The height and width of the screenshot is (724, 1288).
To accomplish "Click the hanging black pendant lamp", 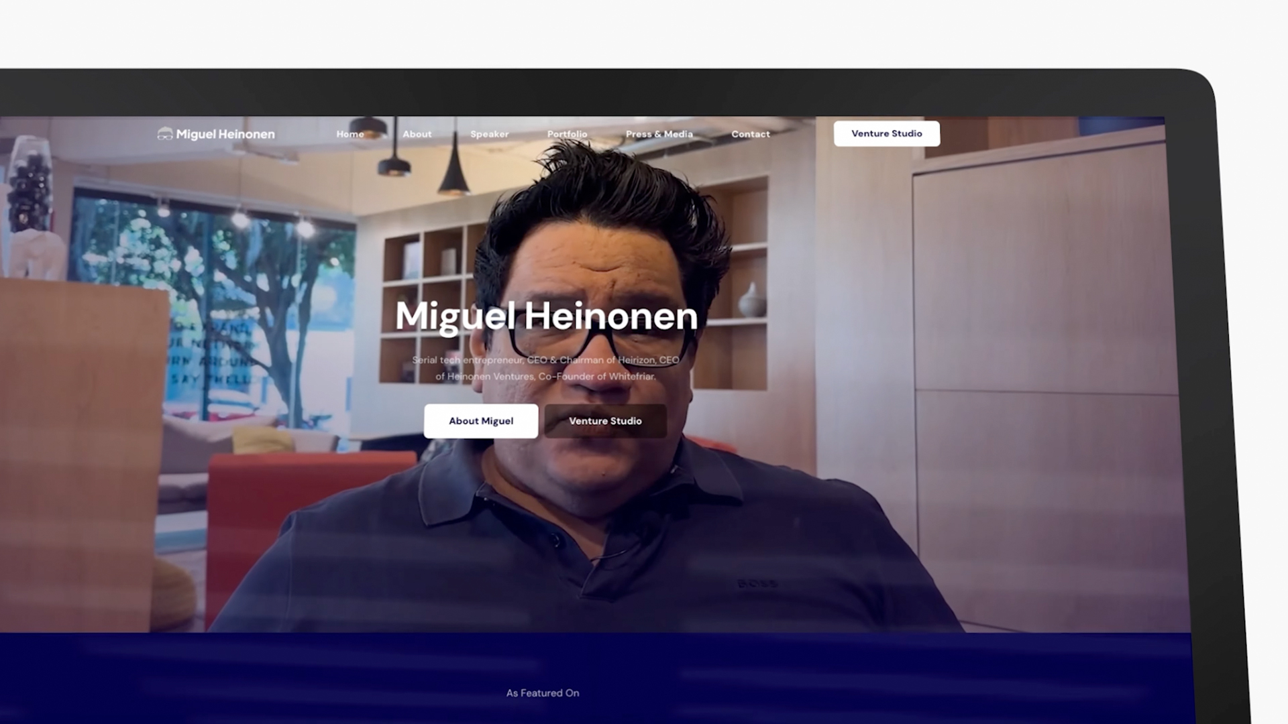I will pyautogui.click(x=454, y=174).
